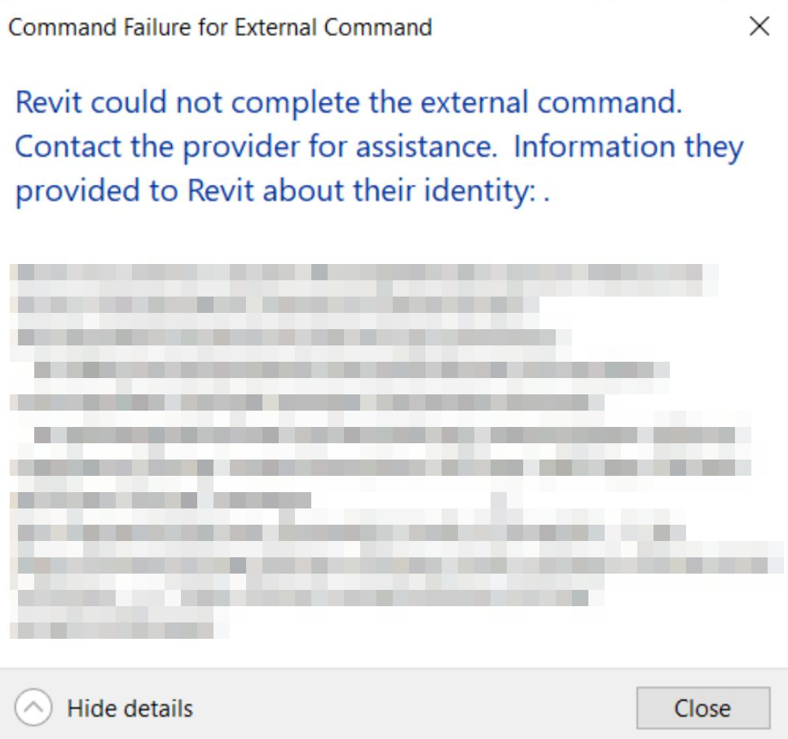Click the empty footer area left of Close
This screenshot has width=788, height=739.
click(407, 708)
